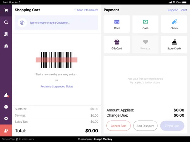Click Suspend Ticket link
This screenshot has width=190, height=142.
coord(177,10)
